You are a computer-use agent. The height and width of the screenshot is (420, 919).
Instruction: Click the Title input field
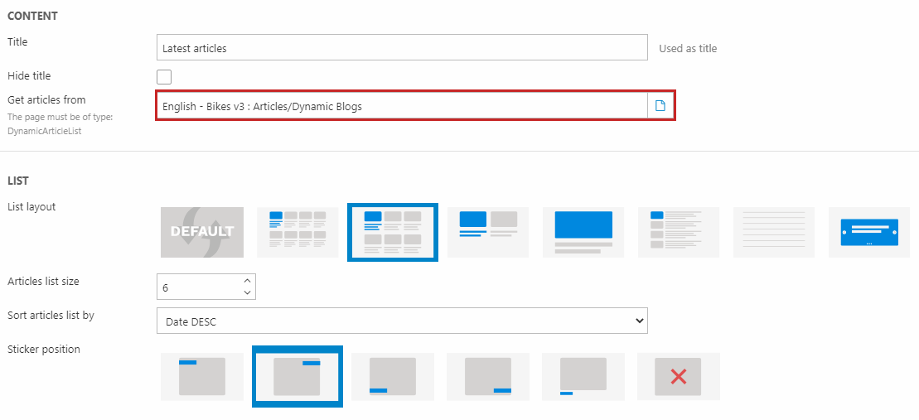click(402, 47)
